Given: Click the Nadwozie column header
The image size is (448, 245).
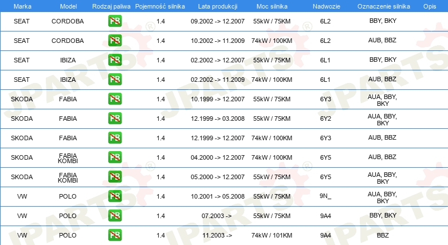Looking at the screenshot, I should tap(327, 6).
